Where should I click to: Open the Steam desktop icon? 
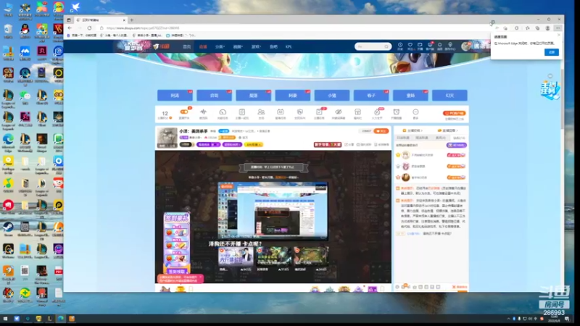[x=8, y=228]
